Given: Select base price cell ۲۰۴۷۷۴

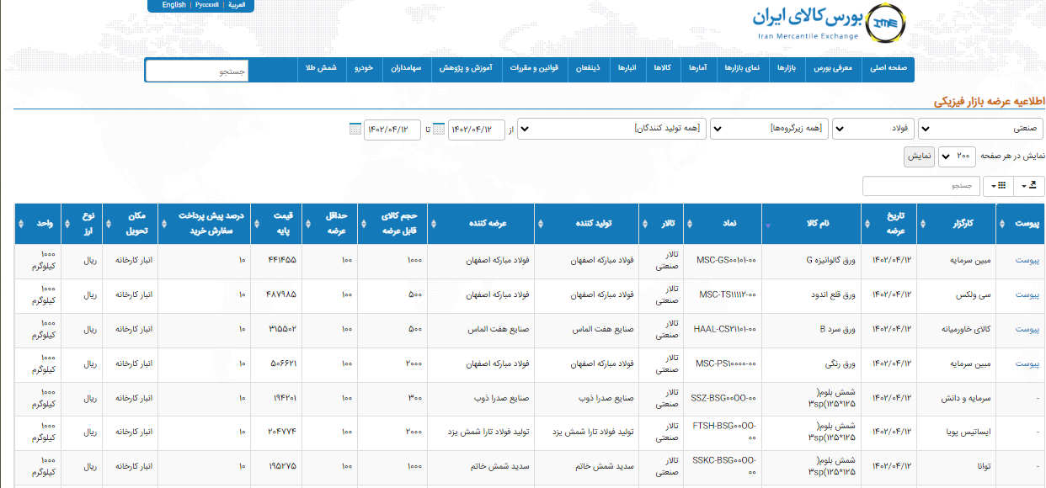Looking at the screenshot, I should point(275,432).
